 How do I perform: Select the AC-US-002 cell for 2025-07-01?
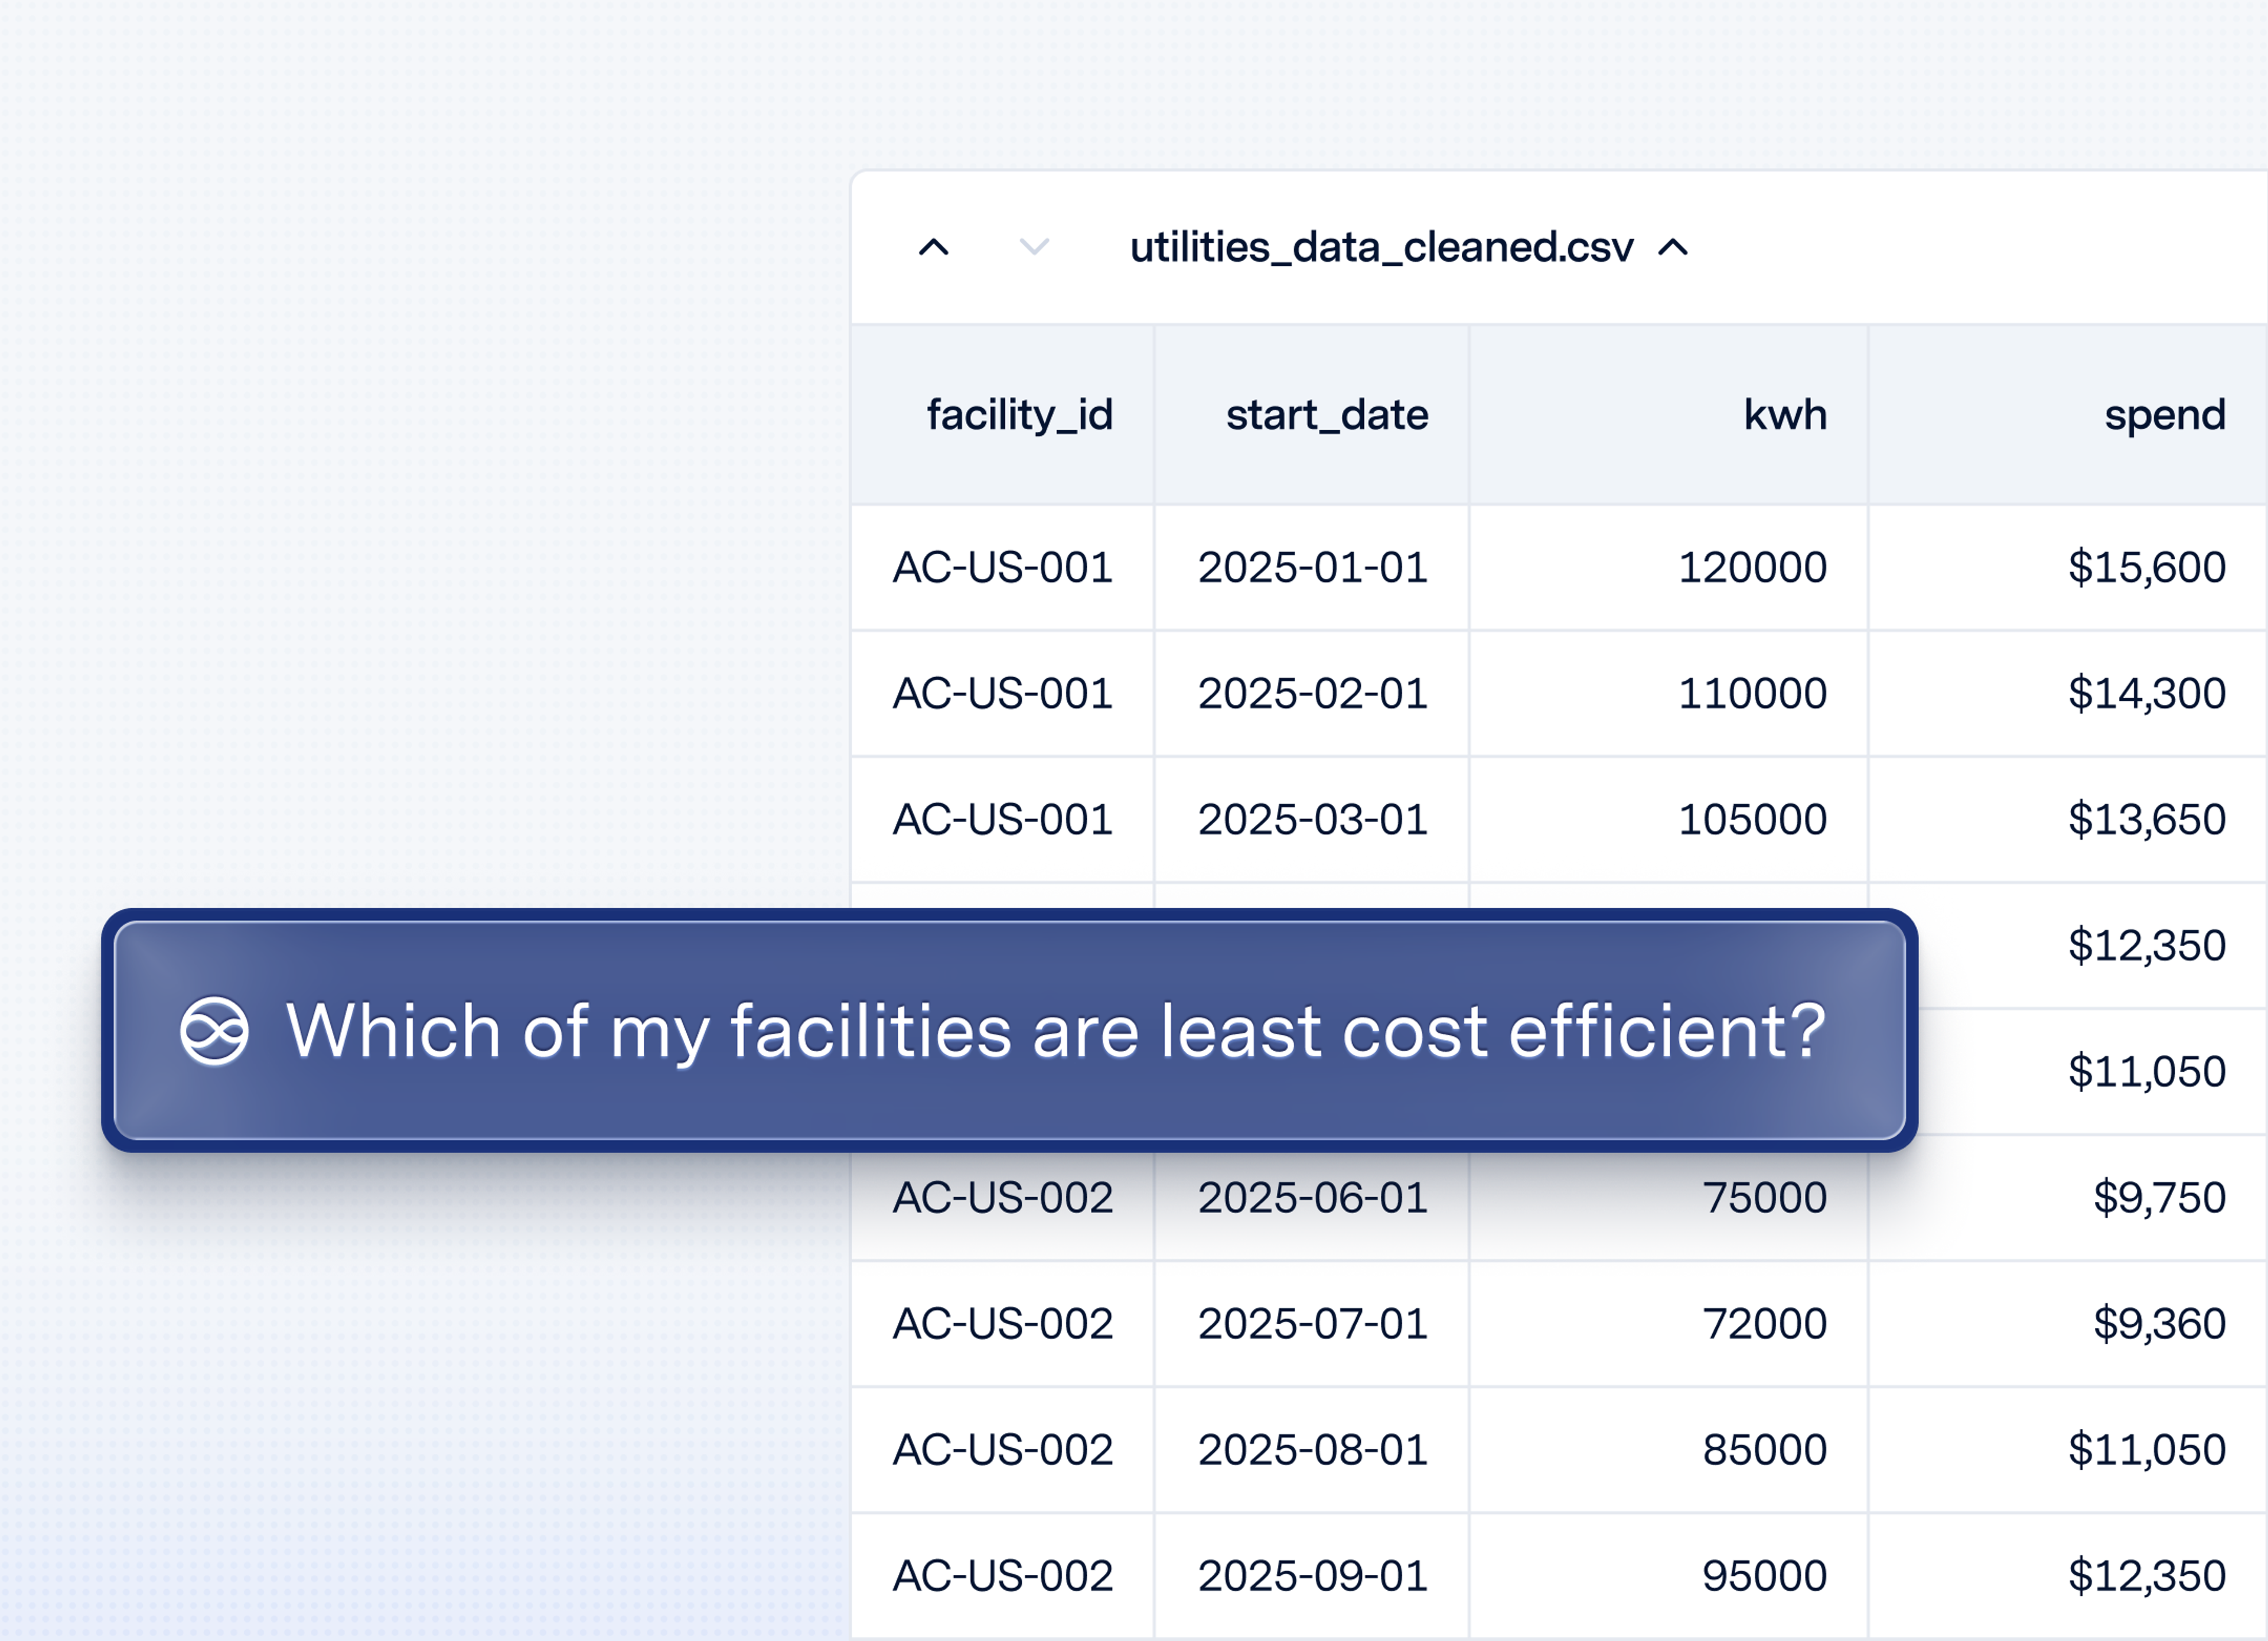1002,1324
